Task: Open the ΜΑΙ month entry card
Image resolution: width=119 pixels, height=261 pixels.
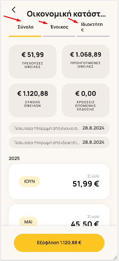Action: pyautogui.click(x=59, y=215)
